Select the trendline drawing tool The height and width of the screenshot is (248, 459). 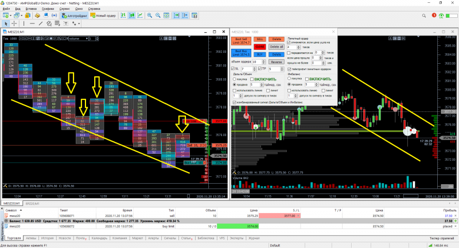coord(41,24)
